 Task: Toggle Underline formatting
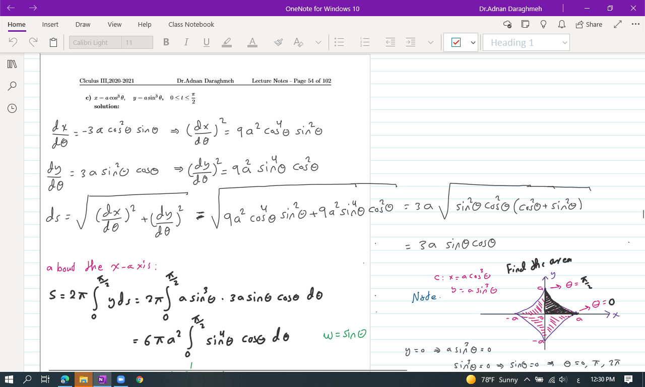coord(207,42)
